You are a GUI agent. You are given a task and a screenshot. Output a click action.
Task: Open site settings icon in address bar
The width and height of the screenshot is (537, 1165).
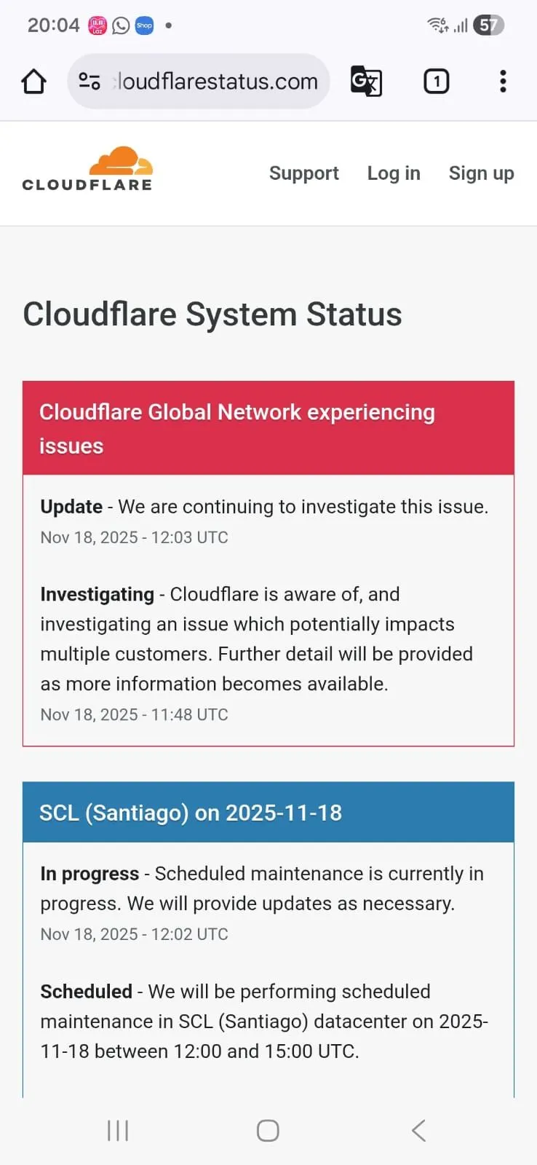(x=89, y=82)
